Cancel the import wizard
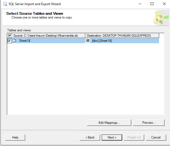The height and width of the screenshot is (146, 170). tap(156, 137)
